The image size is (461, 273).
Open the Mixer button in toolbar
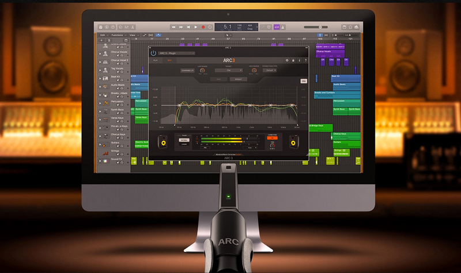(x=126, y=27)
